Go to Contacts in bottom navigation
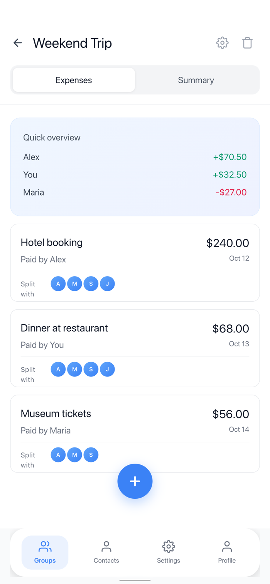The image size is (270, 584). 106,552
